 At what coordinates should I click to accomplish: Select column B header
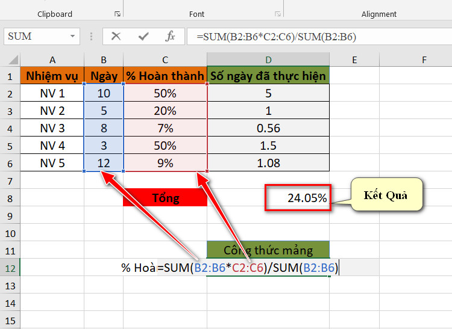coord(104,60)
